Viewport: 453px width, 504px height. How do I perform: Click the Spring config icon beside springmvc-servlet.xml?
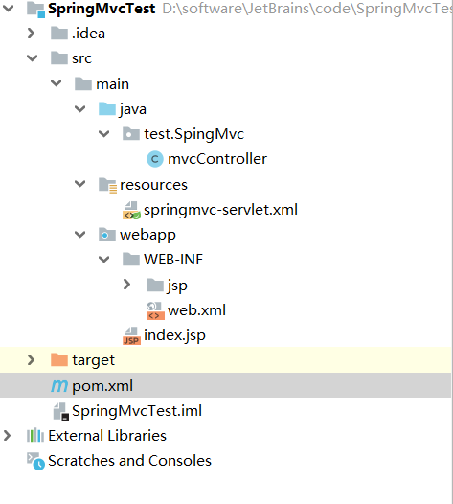131,210
